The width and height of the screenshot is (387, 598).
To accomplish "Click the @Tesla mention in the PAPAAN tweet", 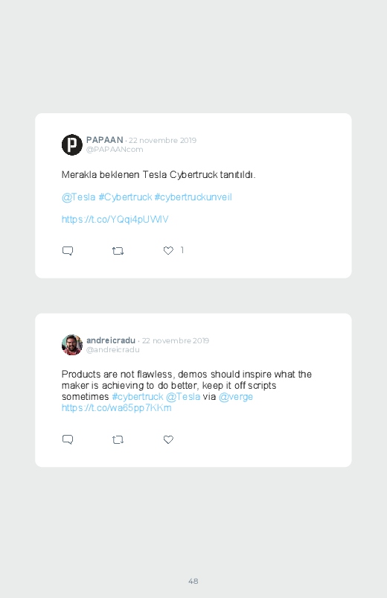I will (79, 197).
